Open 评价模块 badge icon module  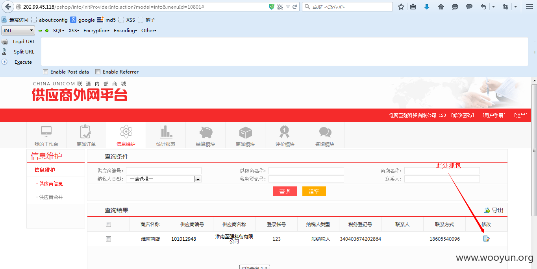tap(285, 136)
